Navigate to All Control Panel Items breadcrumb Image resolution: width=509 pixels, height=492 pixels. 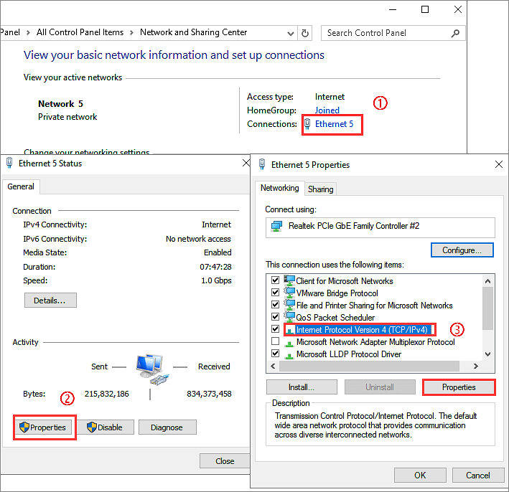(x=80, y=32)
